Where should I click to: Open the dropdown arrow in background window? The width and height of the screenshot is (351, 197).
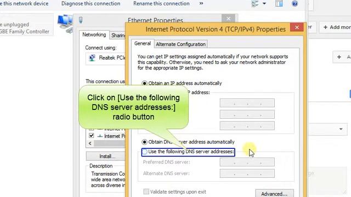pyautogui.click(x=341, y=129)
